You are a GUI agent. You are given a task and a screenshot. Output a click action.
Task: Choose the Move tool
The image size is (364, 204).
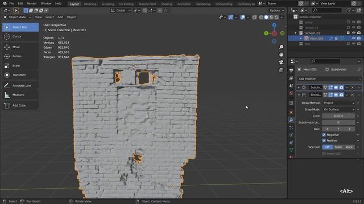(20, 47)
